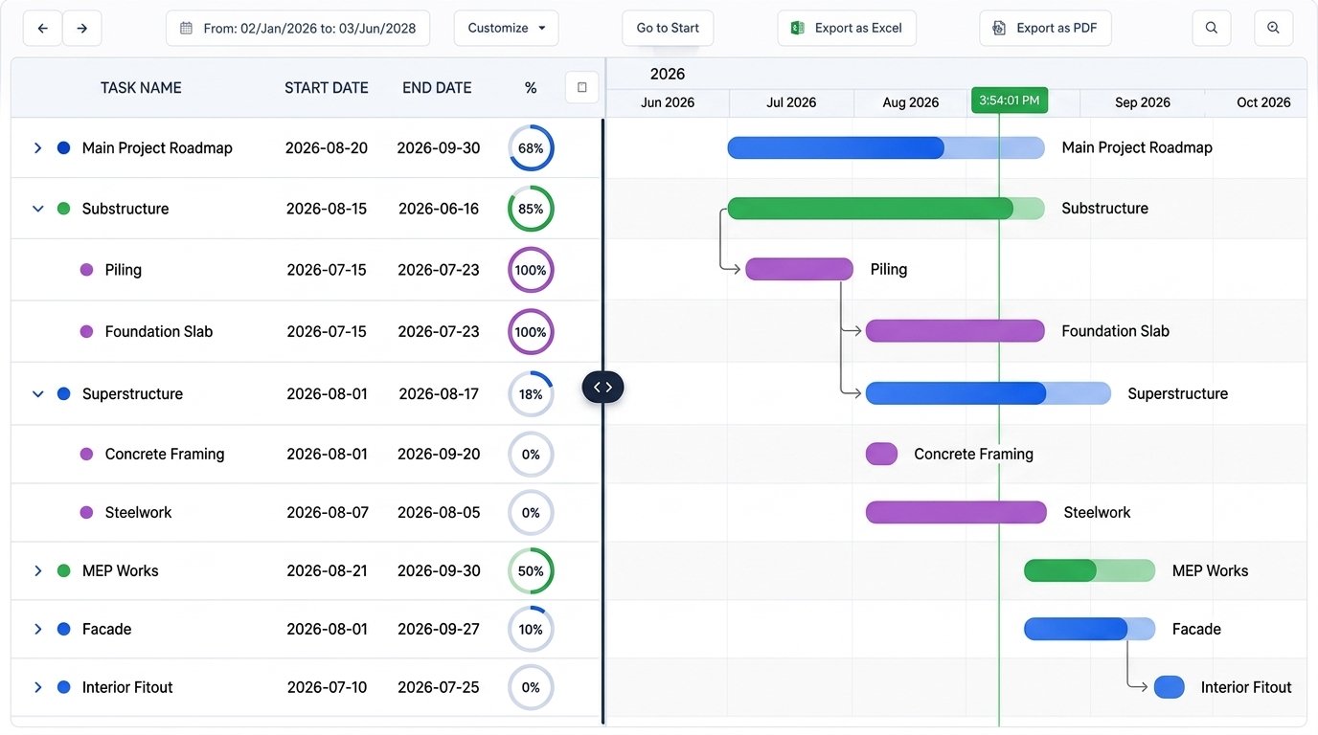Select the small Concrete Framing Gantt bar
The width and height of the screenshot is (1318, 735).
[881, 454]
